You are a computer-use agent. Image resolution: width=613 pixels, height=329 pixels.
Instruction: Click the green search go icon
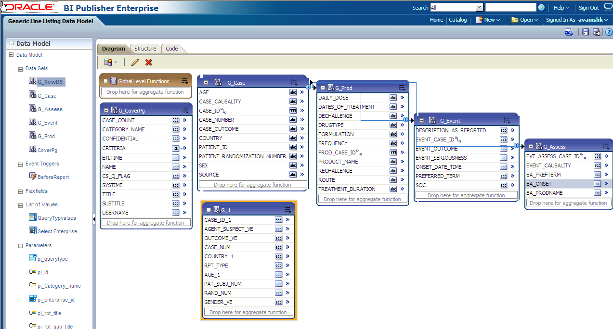click(x=542, y=8)
